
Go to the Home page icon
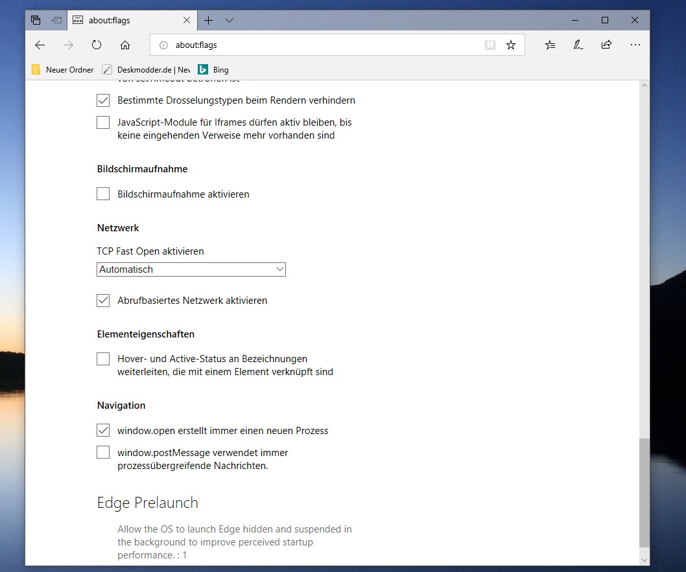coord(125,45)
